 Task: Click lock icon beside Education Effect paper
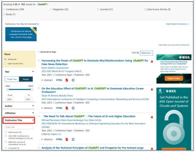click(152, 89)
